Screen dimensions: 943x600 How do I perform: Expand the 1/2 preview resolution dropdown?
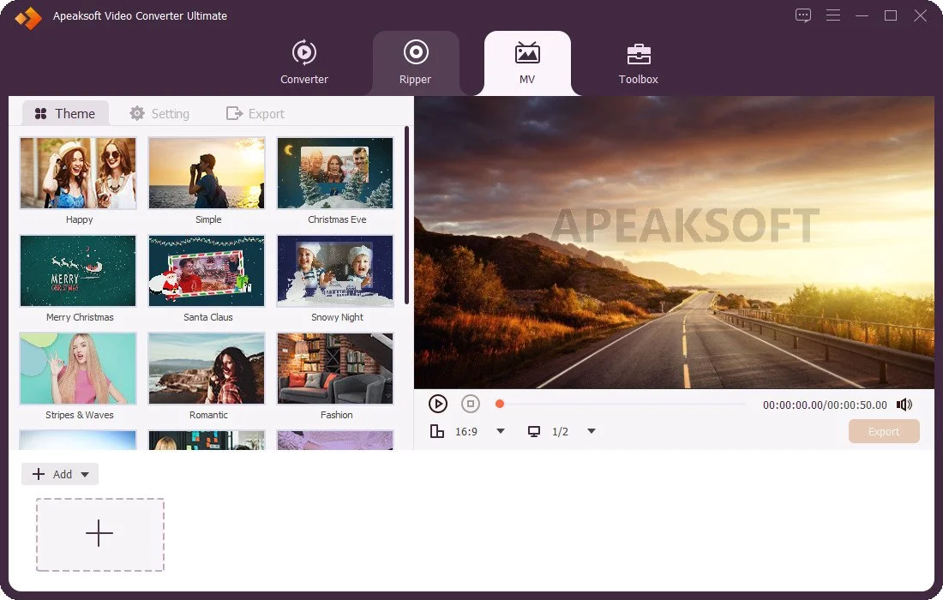[592, 431]
